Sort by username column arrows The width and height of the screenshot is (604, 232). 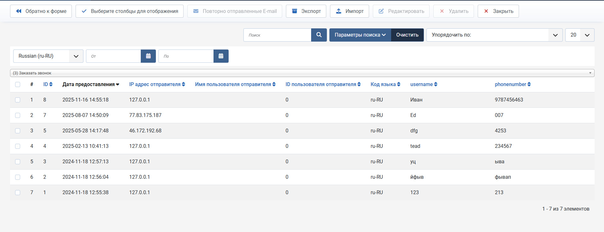(436, 84)
